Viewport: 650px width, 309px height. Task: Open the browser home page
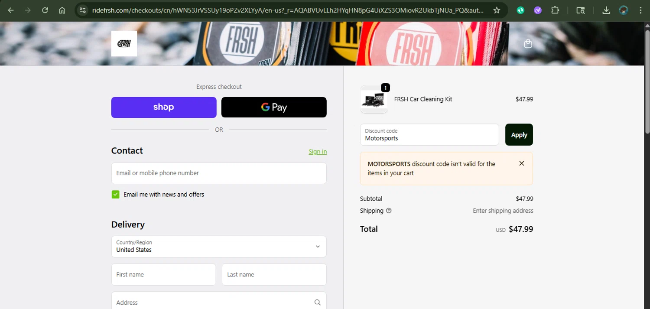62,10
